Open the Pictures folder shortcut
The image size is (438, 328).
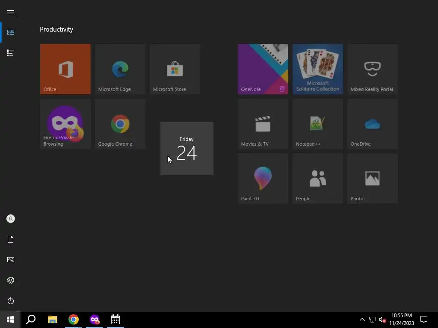(11, 260)
